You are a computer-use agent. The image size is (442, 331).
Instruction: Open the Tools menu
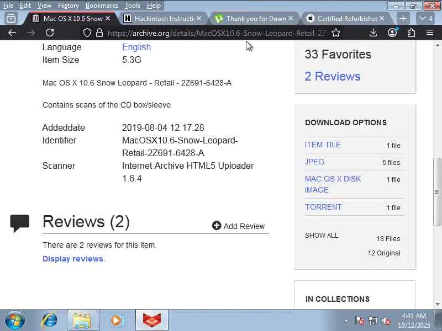click(x=133, y=6)
